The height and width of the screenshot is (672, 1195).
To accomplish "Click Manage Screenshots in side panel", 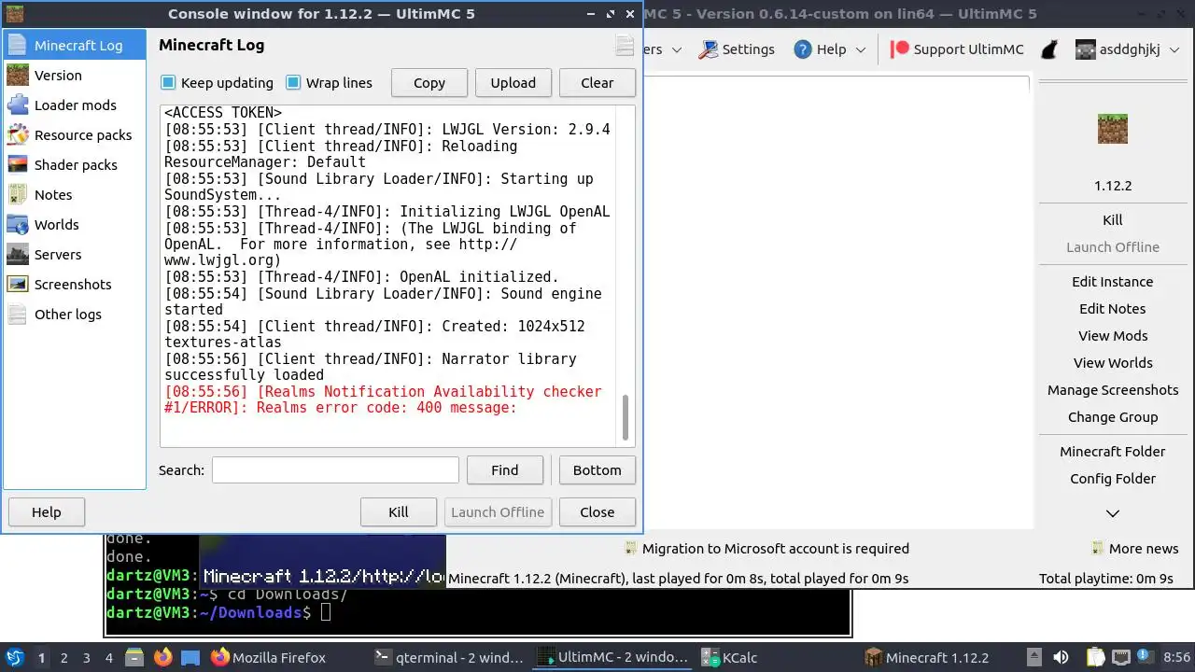I will tap(1113, 390).
